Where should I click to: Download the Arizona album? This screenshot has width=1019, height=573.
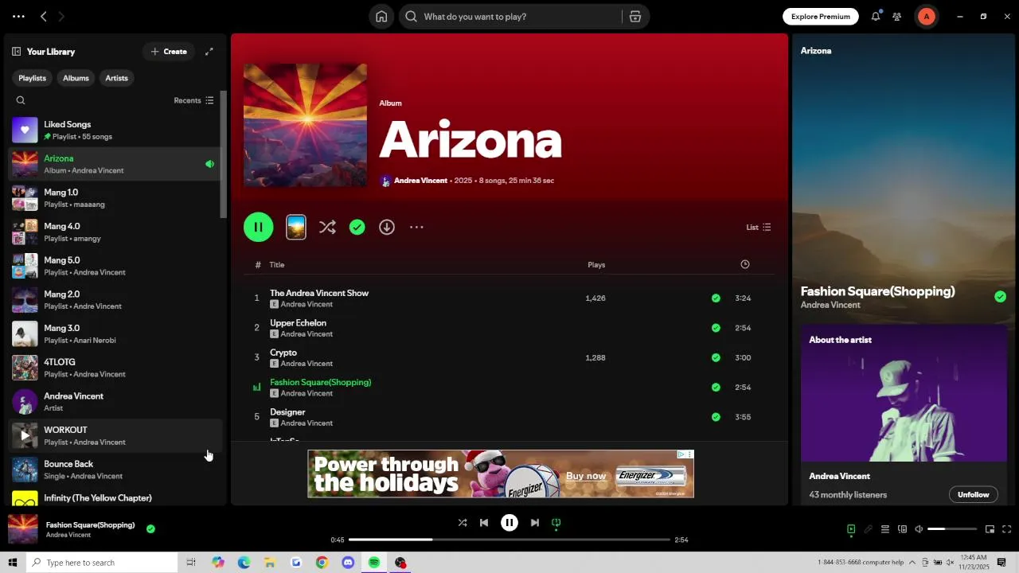tap(387, 228)
